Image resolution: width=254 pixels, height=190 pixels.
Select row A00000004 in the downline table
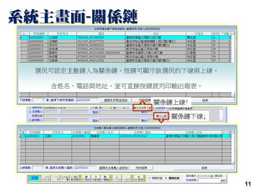click(126, 37)
